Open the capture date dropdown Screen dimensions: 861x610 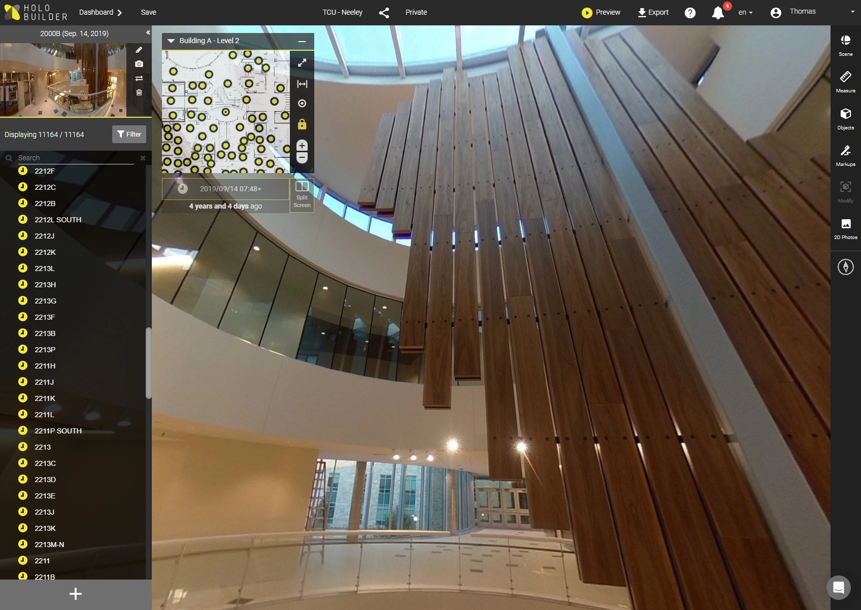(x=230, y=189)
